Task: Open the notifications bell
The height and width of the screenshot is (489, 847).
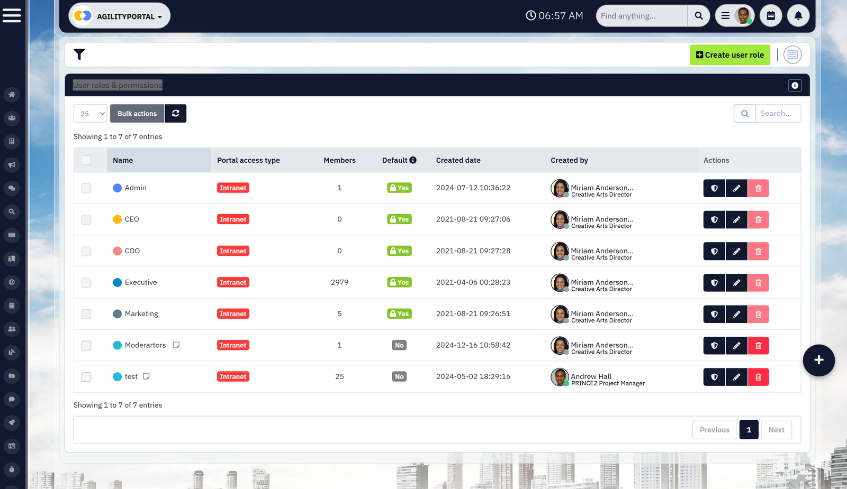Action: click(x=798, y=16)
